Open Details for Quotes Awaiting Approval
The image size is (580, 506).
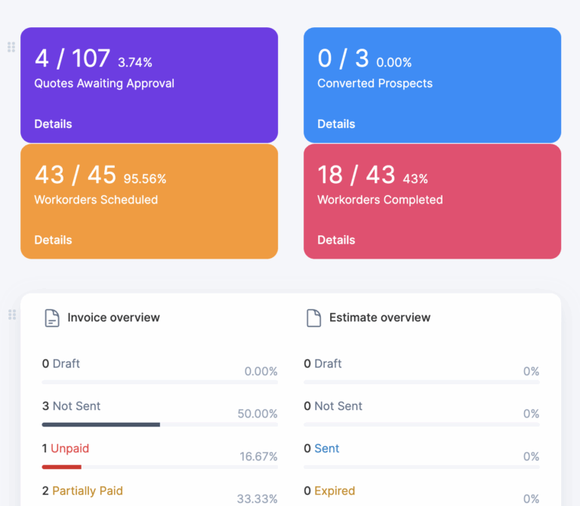point(53,124)
